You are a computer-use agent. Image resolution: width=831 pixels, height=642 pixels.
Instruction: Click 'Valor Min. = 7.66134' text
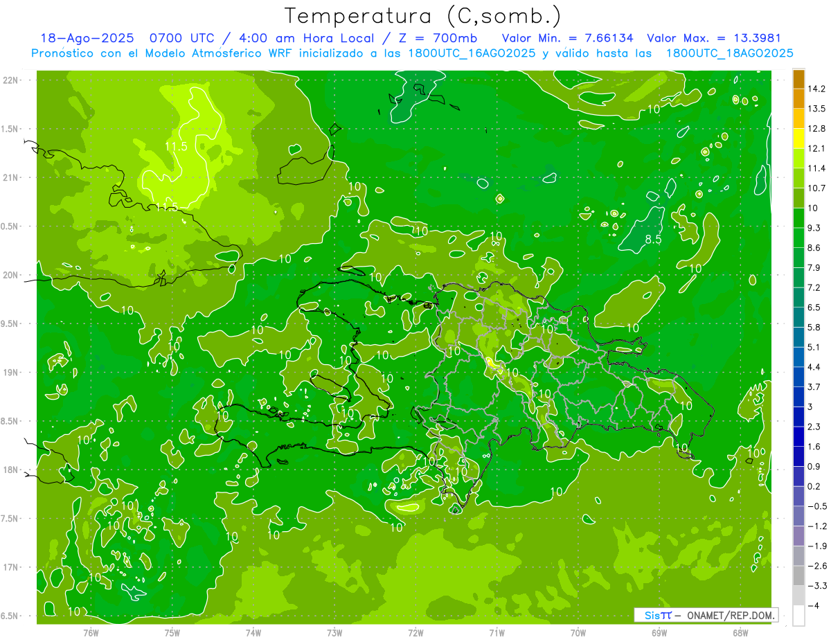pyautogui.click(x=567, y=39)
